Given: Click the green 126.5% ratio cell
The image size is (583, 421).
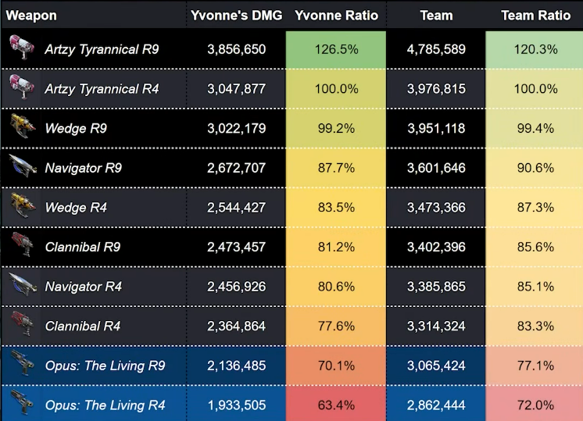Looking at the screenshot, I should coord(336,49).
